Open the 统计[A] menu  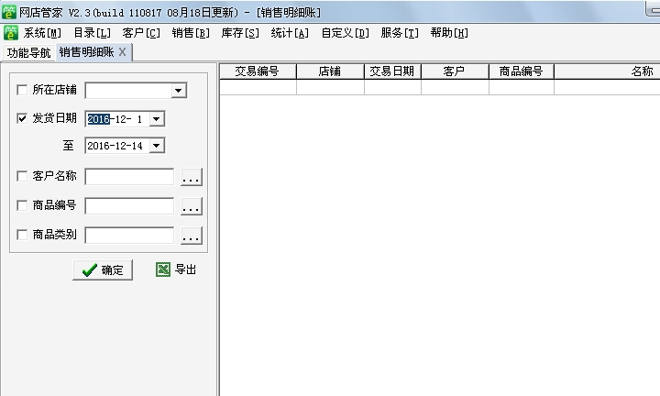click(290, 33)
